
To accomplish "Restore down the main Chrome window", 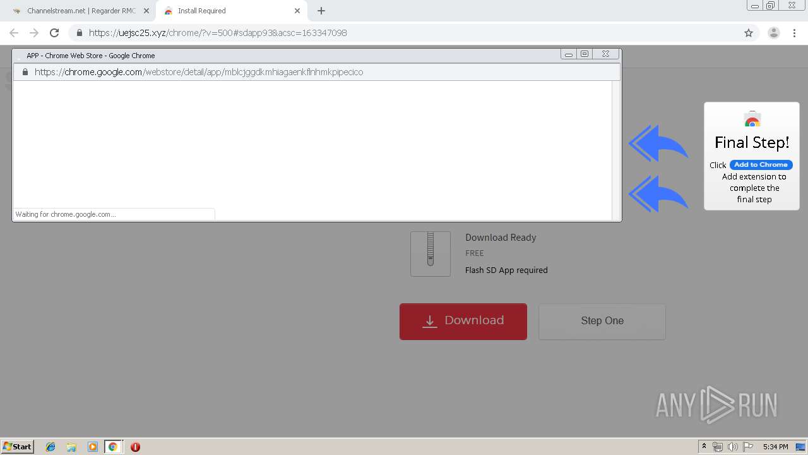I will click(x=771, y=6).
